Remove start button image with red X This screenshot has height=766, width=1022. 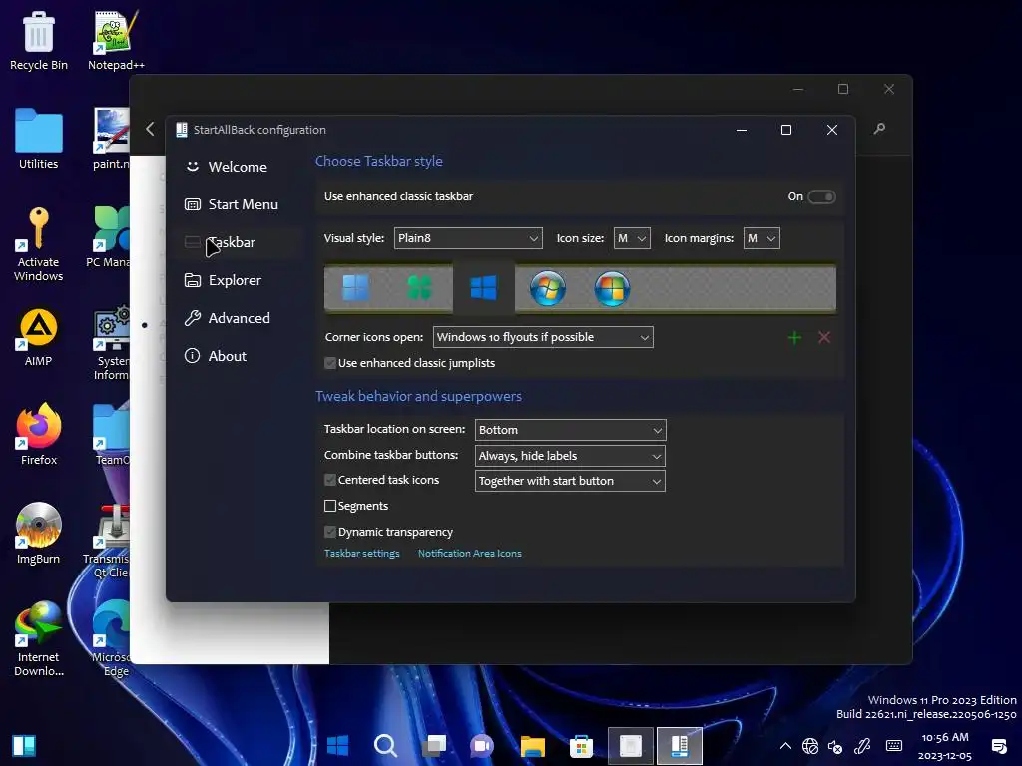[x=824, y=337]
